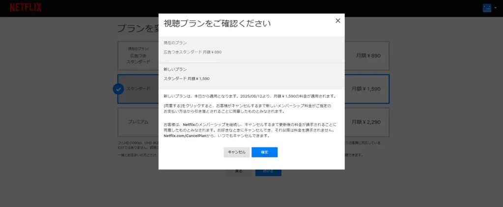503x207 pixels.
Task: Expand the account dropdown arrow beside the avatar
Action: 495,8
